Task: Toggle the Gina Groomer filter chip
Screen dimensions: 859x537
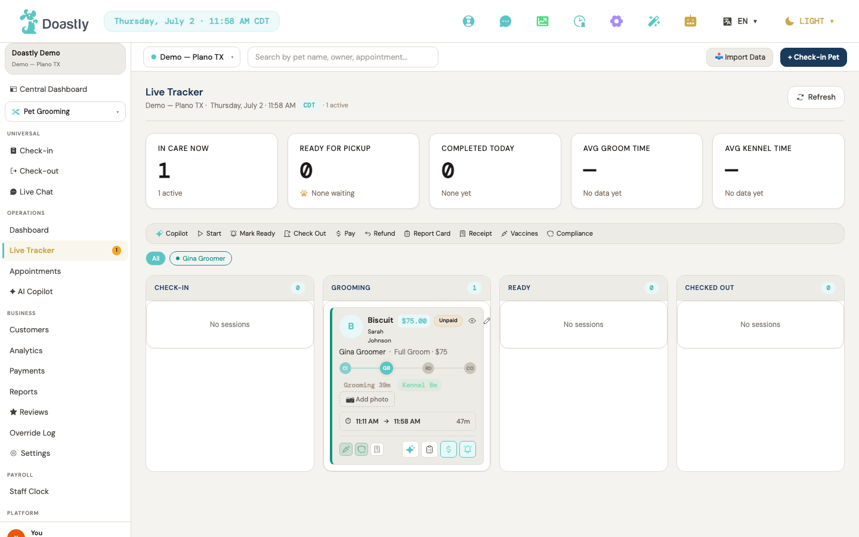Action: [200, 258]
